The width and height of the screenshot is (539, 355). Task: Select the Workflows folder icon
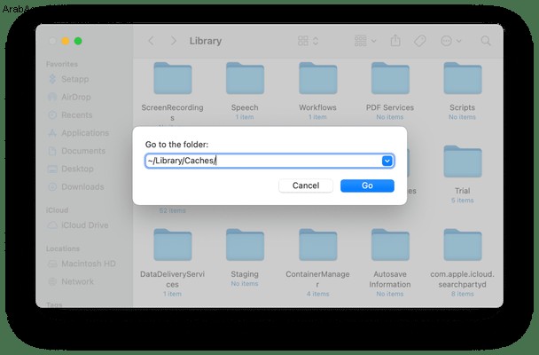[317, 78]
